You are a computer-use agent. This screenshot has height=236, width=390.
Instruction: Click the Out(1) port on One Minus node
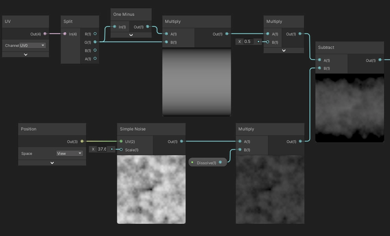click(148, 27)
